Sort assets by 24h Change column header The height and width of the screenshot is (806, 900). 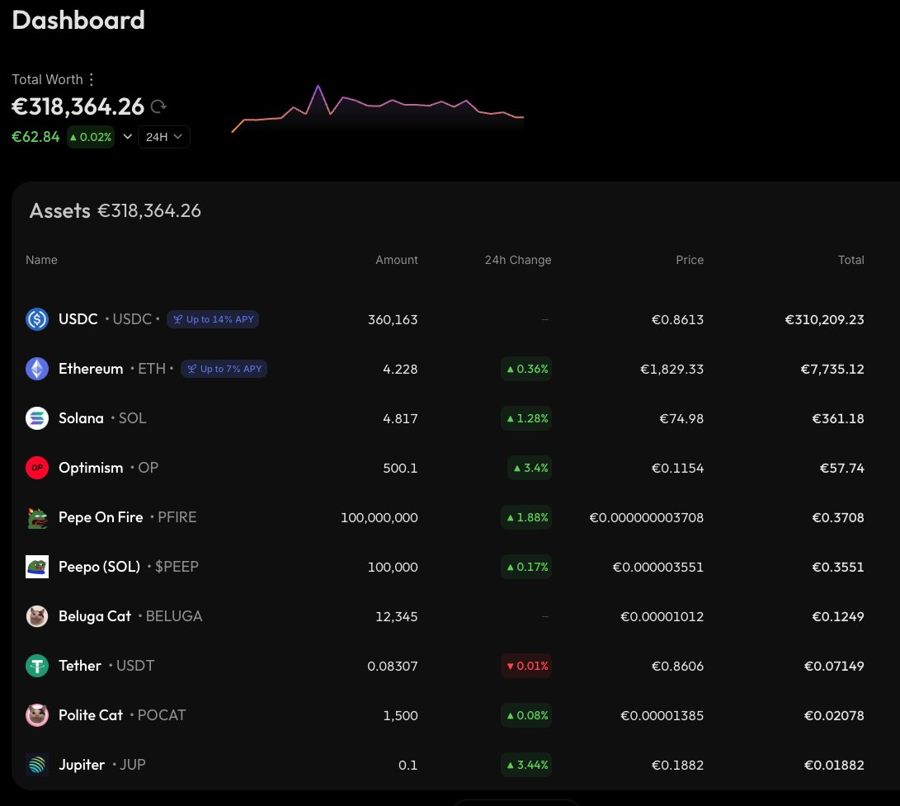518,260
